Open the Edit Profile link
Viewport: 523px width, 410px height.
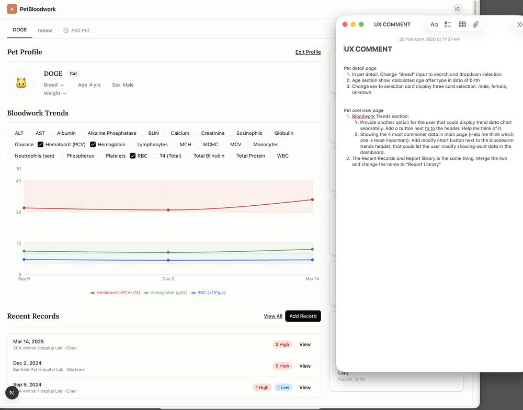pyautogui.click(x=308, y=52)
